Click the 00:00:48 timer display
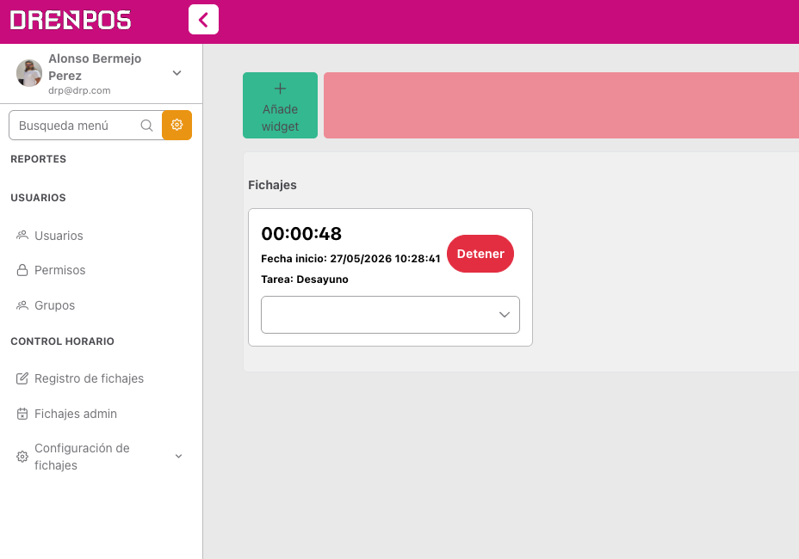The height and width of the screenshot is (559, 799). coord(301,234)
